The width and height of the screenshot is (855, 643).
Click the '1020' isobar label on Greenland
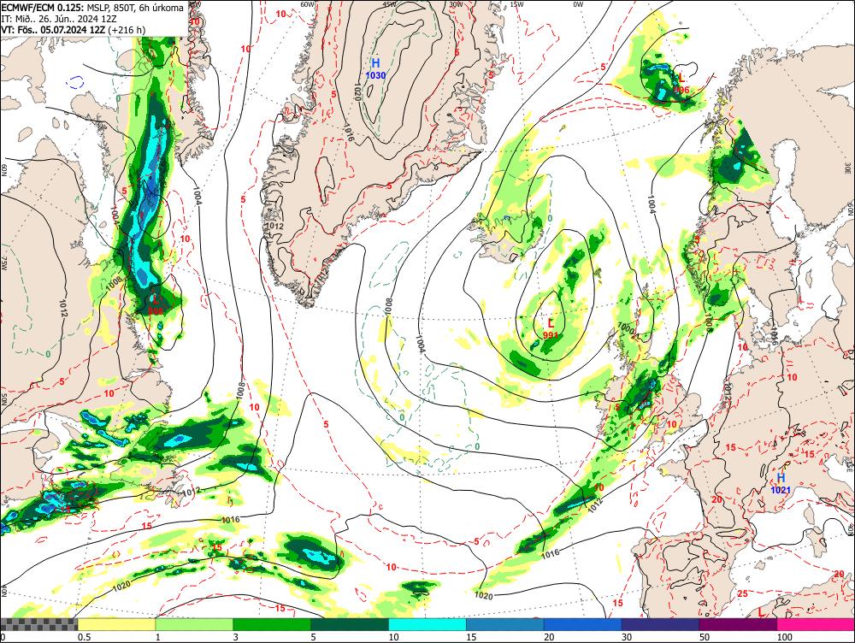pyautogui.click(x=357, y=92)
